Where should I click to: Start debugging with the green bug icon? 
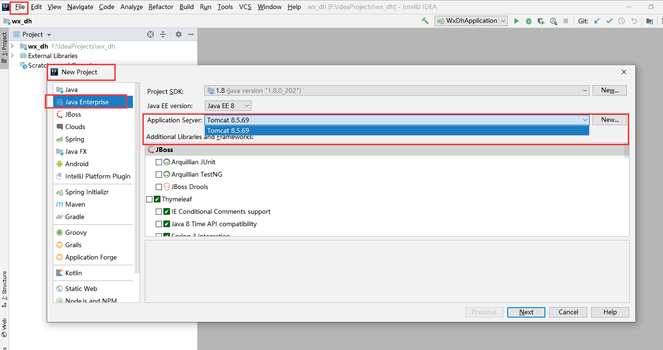(529, 21)
